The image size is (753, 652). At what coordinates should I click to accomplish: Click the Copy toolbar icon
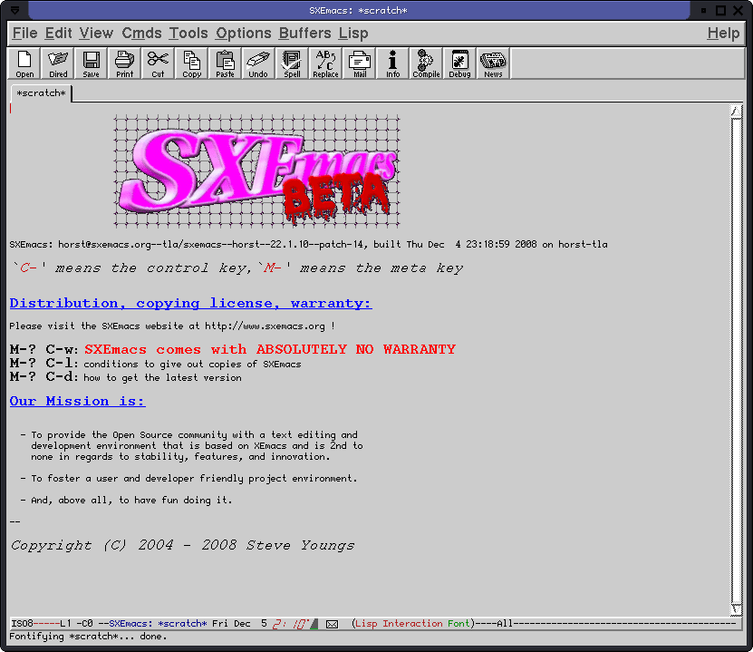point(192,63)
